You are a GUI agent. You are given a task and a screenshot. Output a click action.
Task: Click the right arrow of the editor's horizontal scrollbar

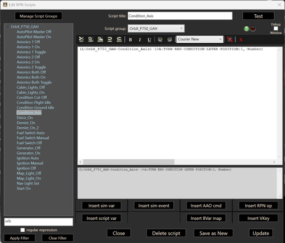point(274,162)
